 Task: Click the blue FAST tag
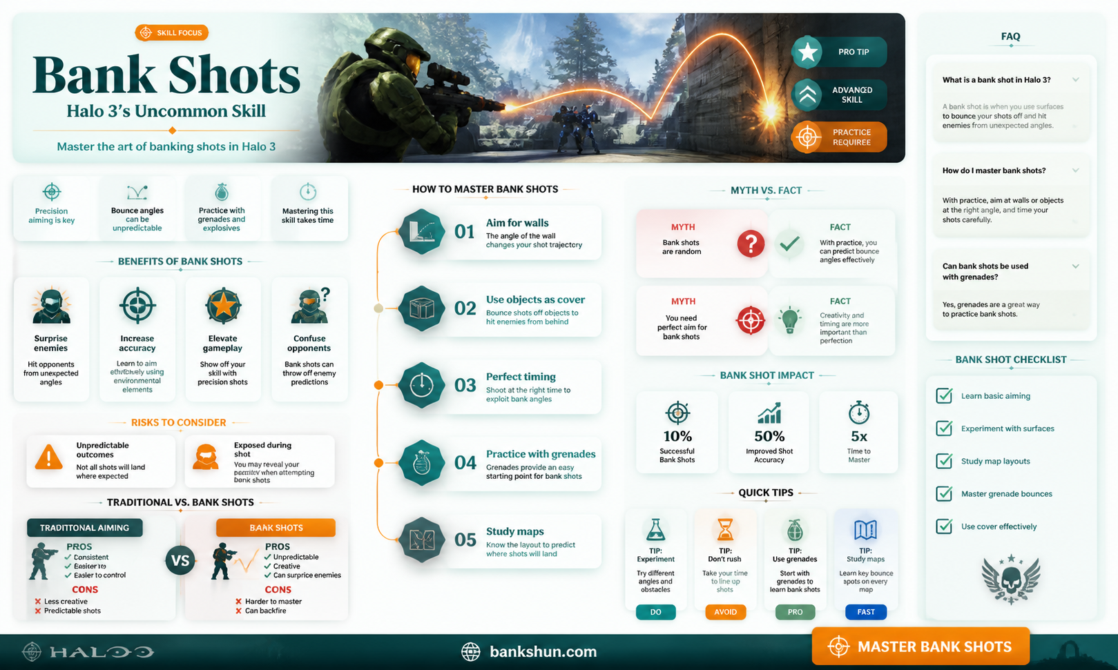point(866,612)
